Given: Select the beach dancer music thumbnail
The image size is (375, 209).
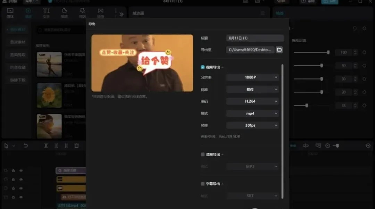Looking at the screenshot, I should coord(49,64).
